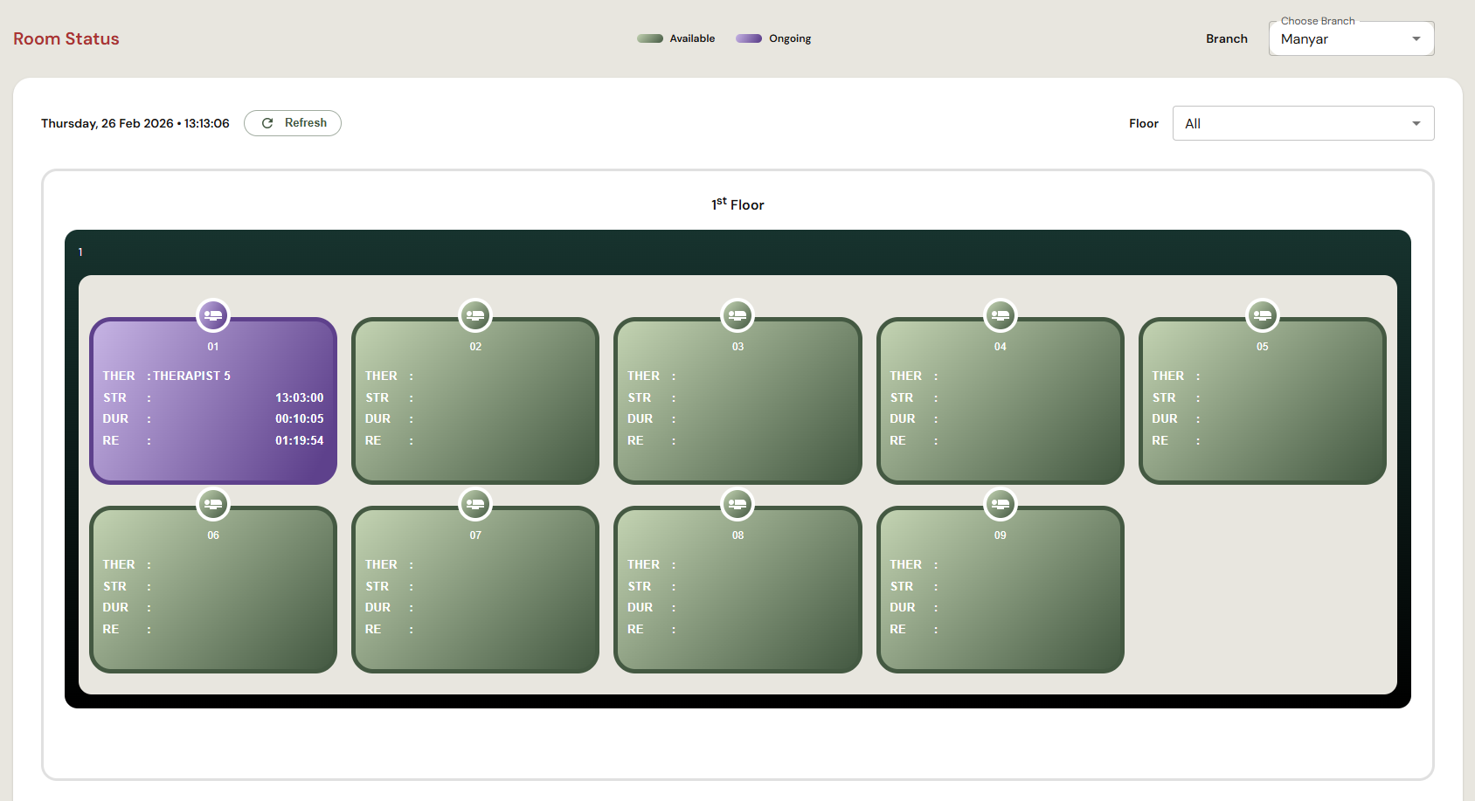Open the available room 03 card
1475x801 pixels.
click(x=737, y=401)
